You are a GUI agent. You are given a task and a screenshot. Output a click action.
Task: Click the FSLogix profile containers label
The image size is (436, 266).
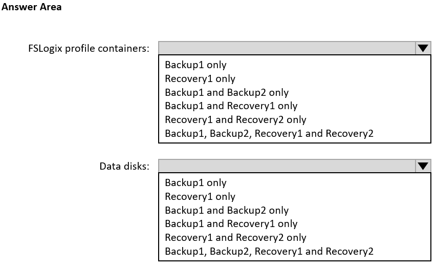coord(89,49)
